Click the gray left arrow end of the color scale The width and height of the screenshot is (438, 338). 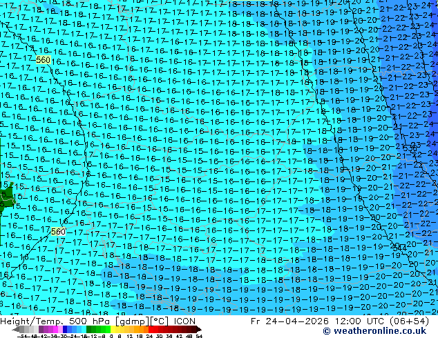pyautogui.click(x=16, y=330)
